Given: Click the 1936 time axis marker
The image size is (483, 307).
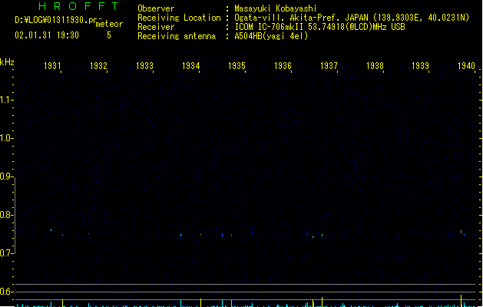Looking at the screenshot, I should pyautogui.click(x=283, y=66).
